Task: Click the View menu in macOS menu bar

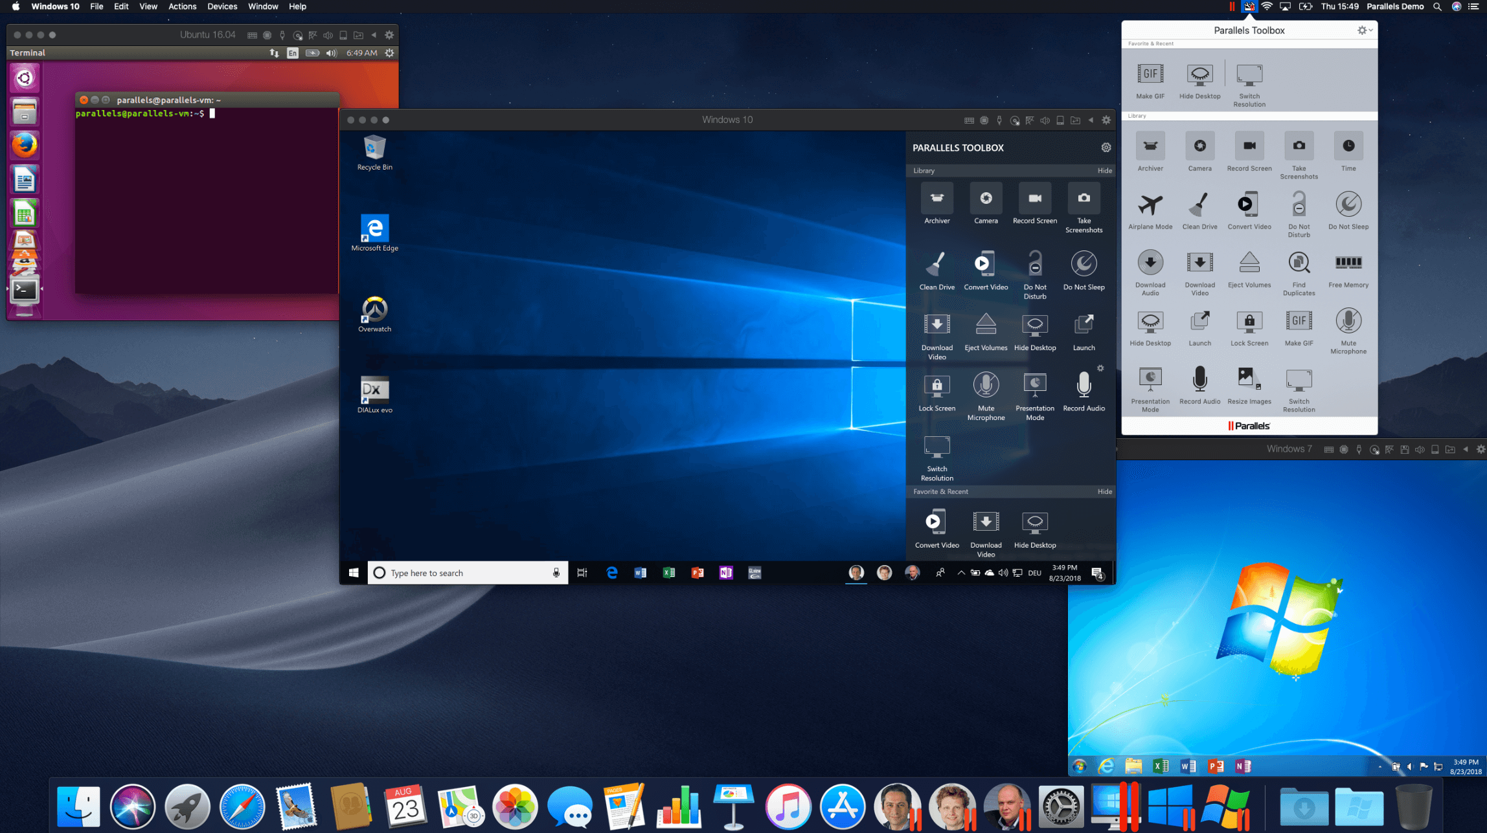Action: pos(148,6)
